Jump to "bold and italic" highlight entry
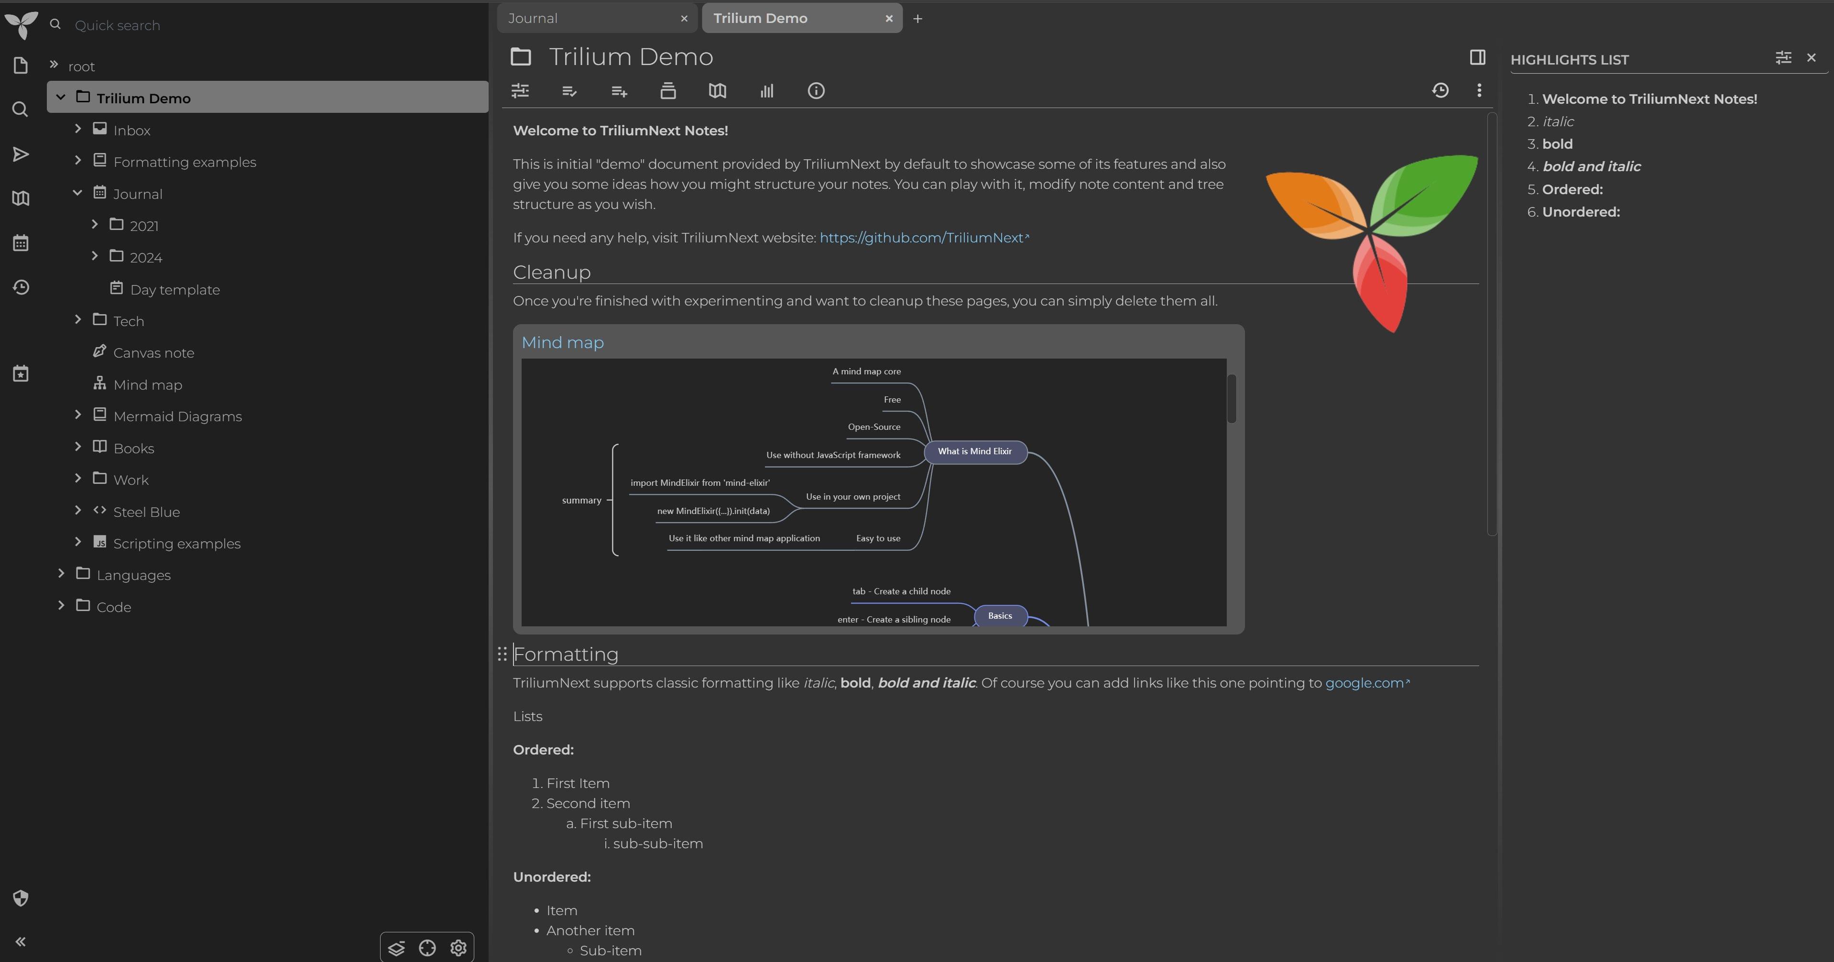The width and height of the screenshot is (1834, 962). pyautogui.click(x=1591, y=166)
